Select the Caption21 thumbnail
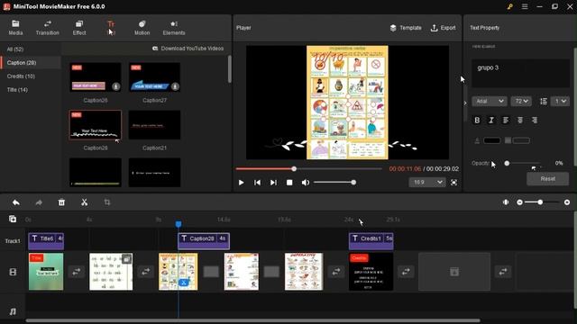The height and width of the screenshot is (324, 577). pyautogui.click(x=154, y=125)
